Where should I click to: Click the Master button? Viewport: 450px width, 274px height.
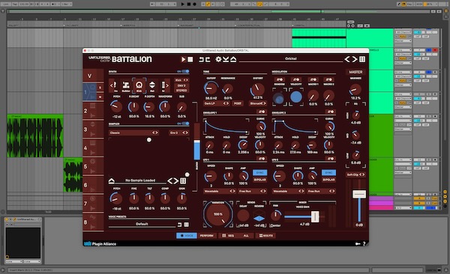(x=355, y=72)
